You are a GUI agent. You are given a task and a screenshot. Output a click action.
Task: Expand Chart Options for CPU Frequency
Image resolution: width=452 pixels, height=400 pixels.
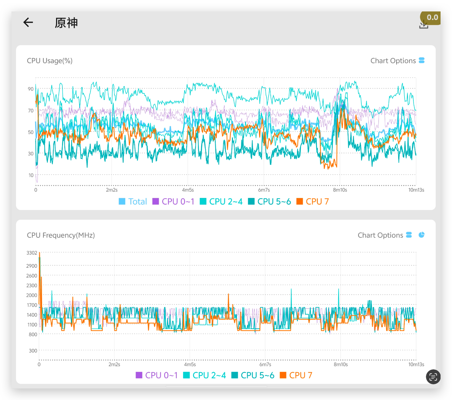click(x=380, y=235)
